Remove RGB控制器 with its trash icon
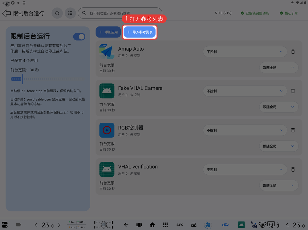Screen dimensions: 308x230 pyautogui.click(x=293, y=130)
